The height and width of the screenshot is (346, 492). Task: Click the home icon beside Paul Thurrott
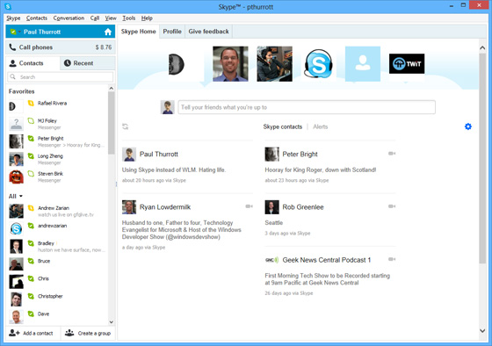click(x=108, y=32)
